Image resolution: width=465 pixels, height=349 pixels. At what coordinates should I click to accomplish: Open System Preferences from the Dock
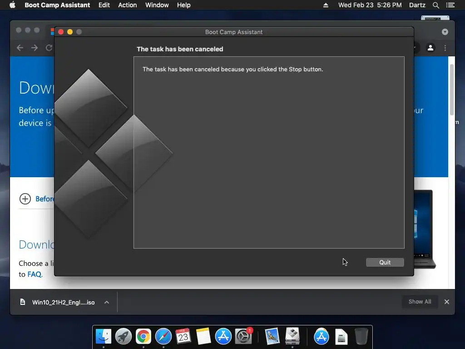243,337
